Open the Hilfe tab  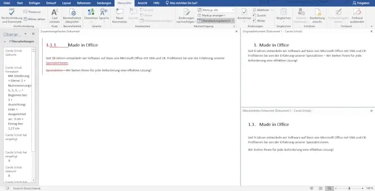(x=157, y=3)
